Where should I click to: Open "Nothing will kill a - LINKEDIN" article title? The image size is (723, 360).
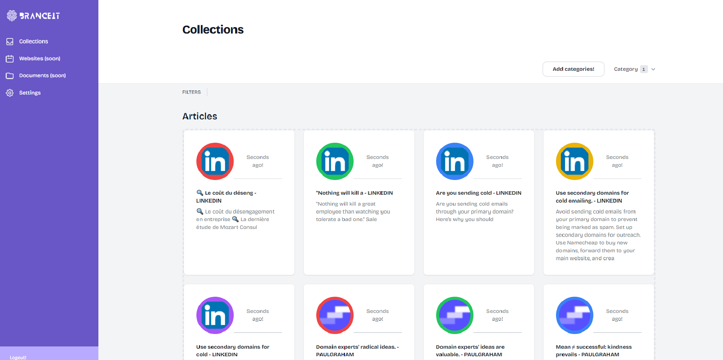pyautogui.click(x=354, y=193)
